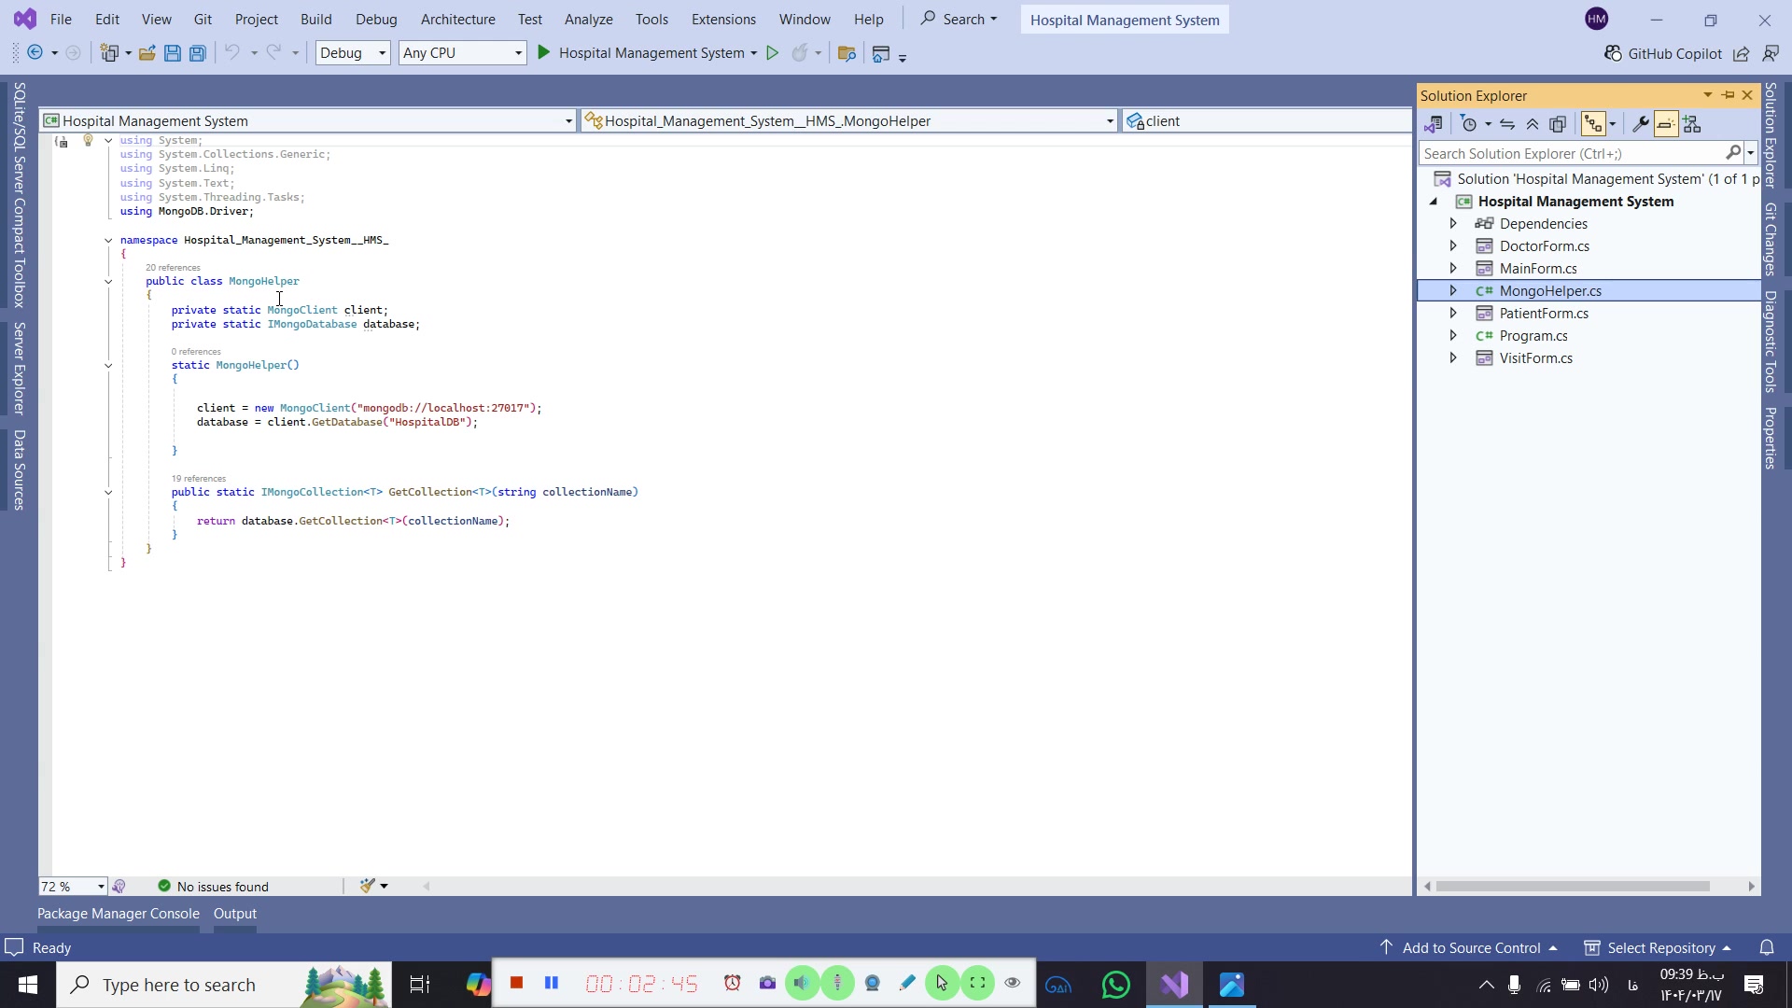Click the Open File folder icon
Image resolution: width=1792 pixels, height=1008 pixels.
[x=147, y=53]
